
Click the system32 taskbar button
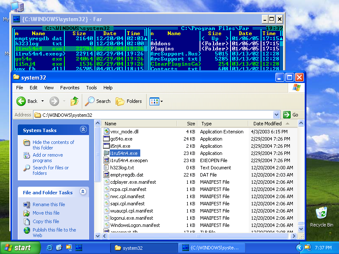coord(144,248)
